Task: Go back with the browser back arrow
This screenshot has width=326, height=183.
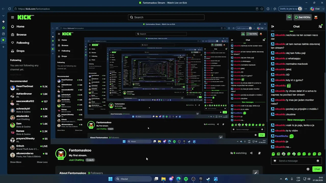Action: pyautogui.click(x=3, y=9)
